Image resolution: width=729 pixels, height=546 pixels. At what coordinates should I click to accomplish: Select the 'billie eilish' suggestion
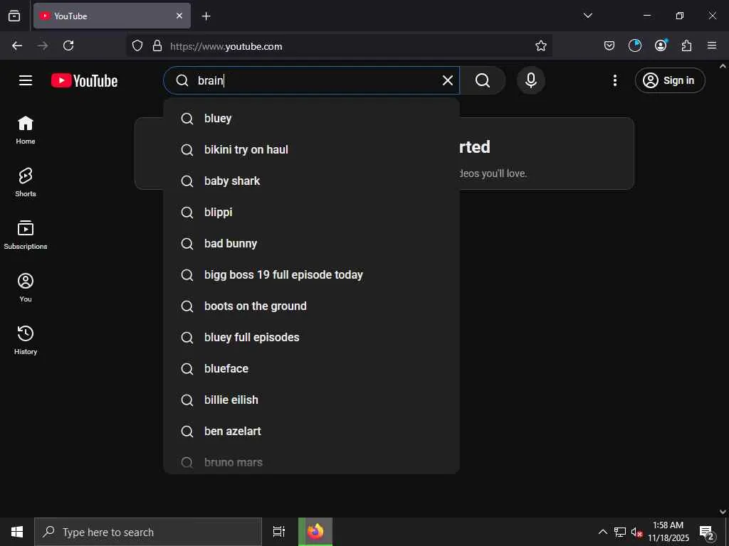tap(312, 400)
